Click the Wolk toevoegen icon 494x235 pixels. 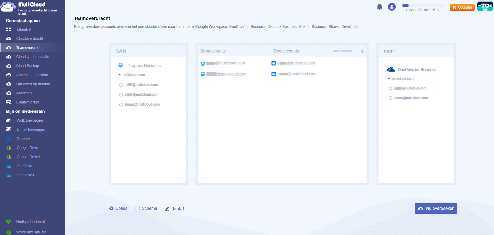click(x=9, y=121)
